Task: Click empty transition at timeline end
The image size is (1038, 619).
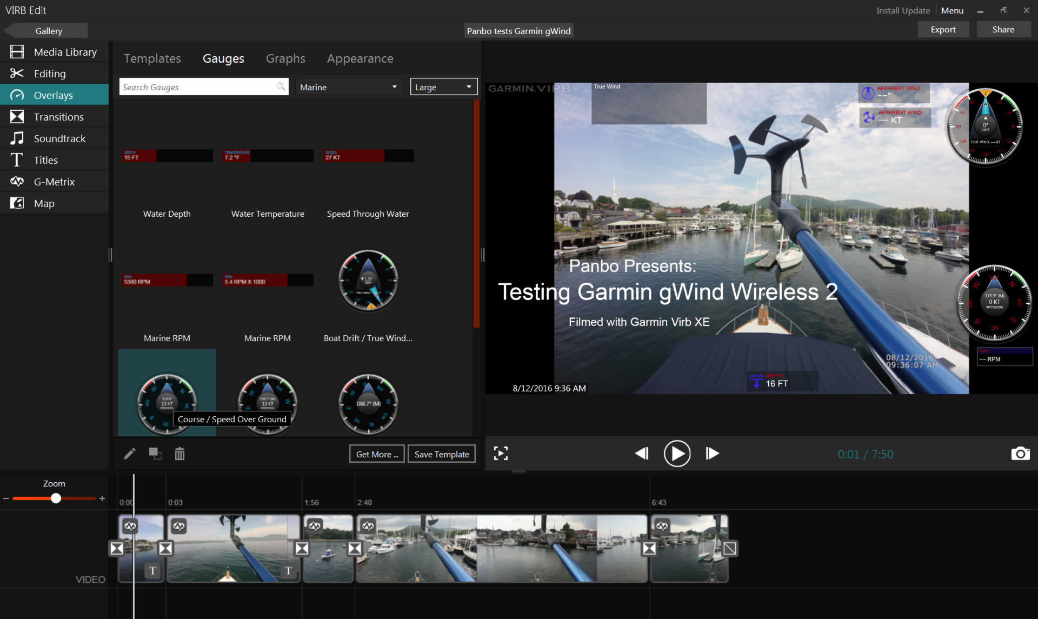Action: 730,549
